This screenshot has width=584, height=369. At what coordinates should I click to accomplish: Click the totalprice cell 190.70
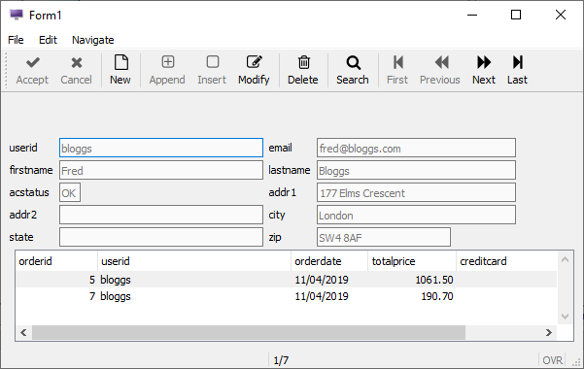[x=412, y=296]
